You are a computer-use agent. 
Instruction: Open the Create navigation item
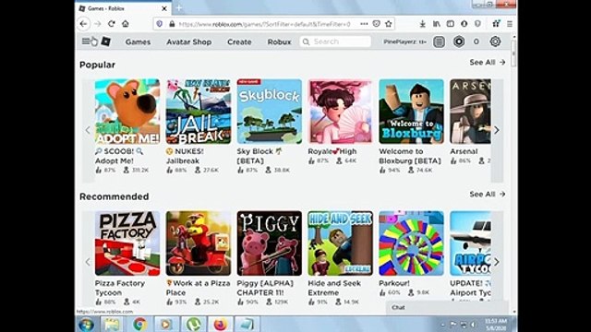239,41
